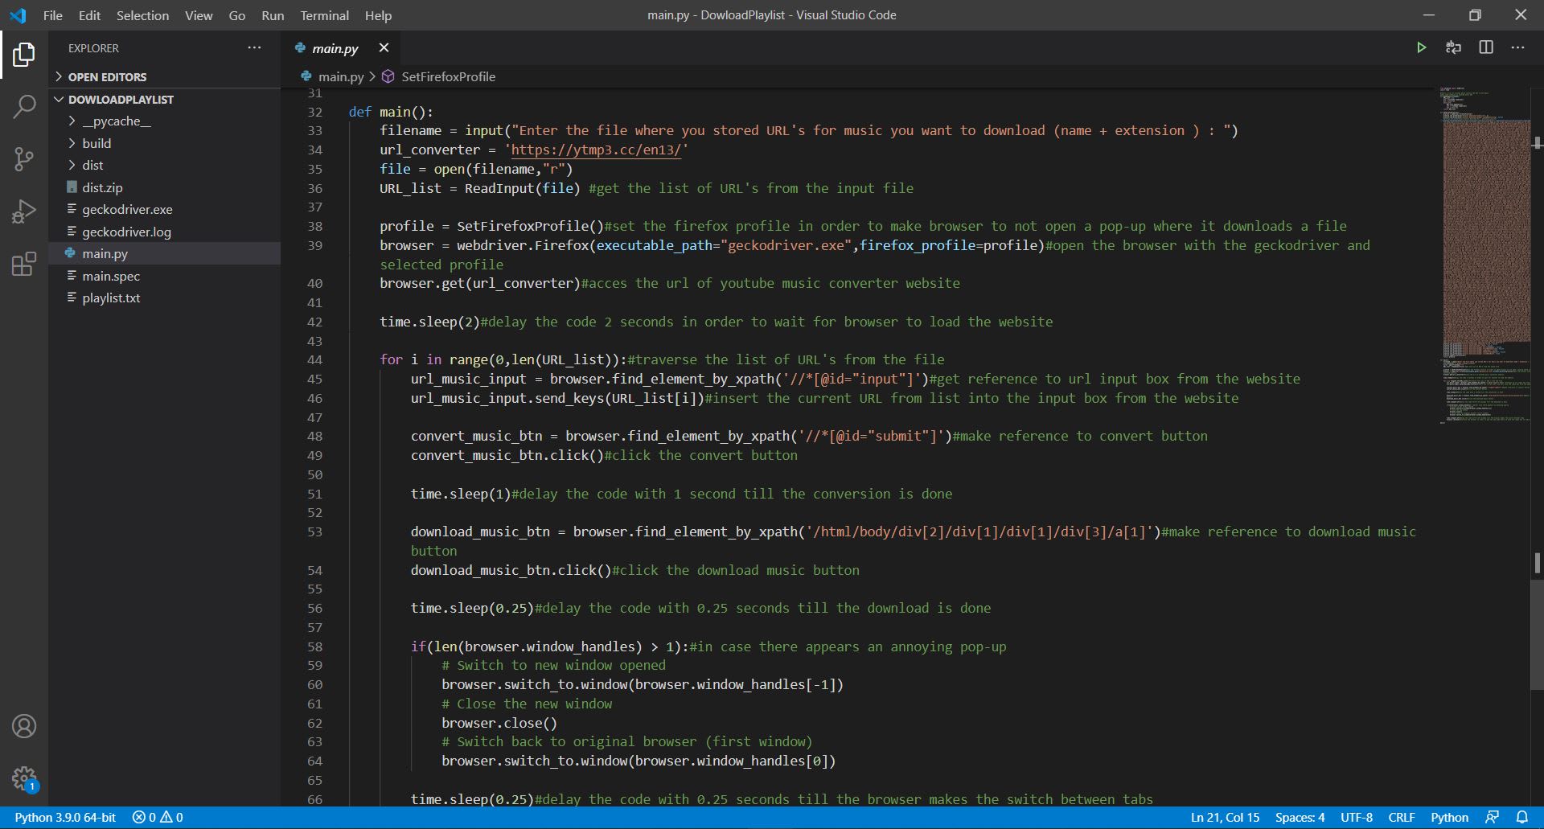
Task: Open the Manage gear icon
Action: pos(24,778)
